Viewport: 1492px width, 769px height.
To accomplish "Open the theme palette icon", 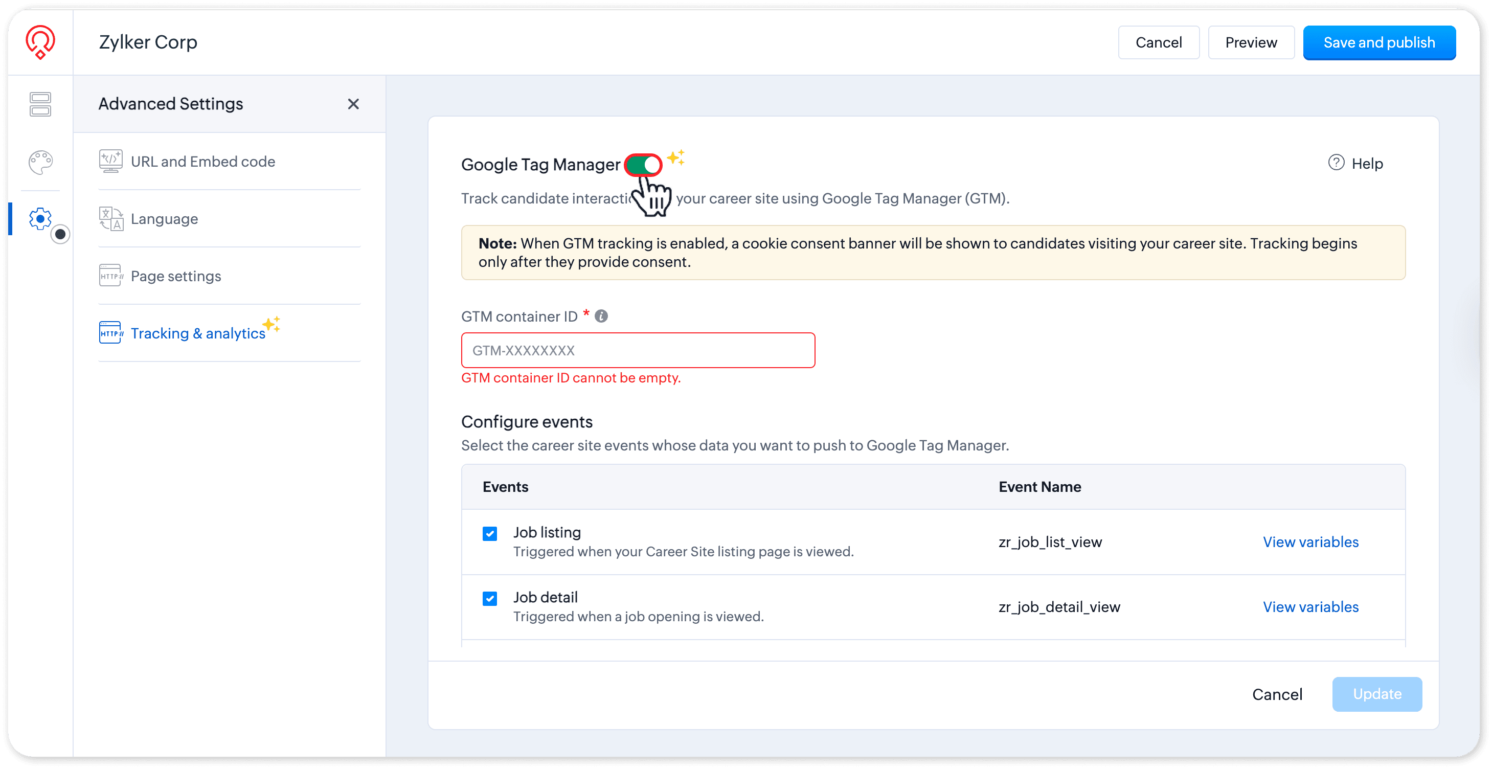I will [40, 162].
